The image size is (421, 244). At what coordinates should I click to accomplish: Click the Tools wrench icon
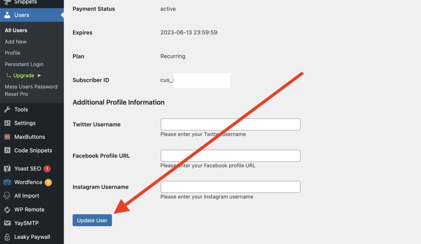[x=7, y=109]
